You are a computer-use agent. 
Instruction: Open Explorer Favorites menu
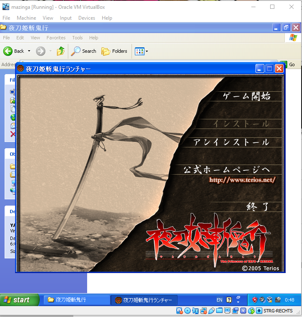click(56, 38)
